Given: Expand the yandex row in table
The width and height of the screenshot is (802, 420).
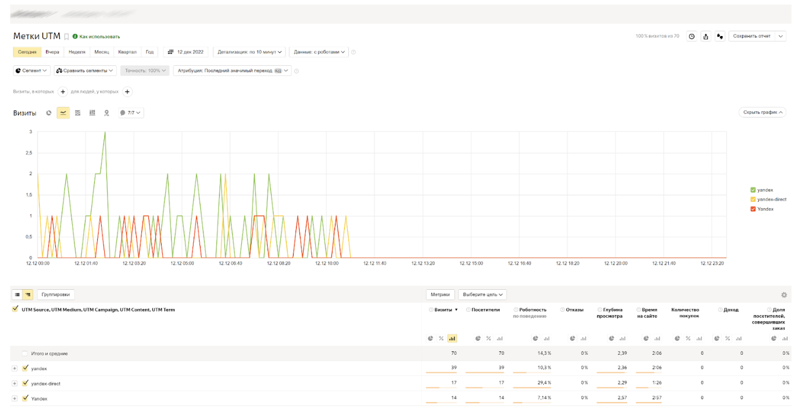Looking at the screenshot, I should (15, 368).
